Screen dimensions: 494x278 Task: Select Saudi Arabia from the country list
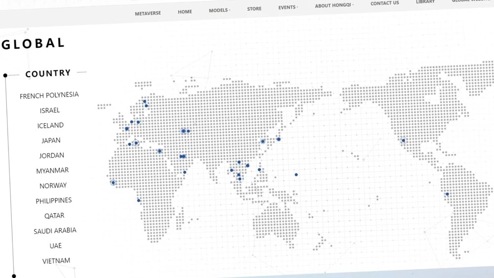point(55,231)
